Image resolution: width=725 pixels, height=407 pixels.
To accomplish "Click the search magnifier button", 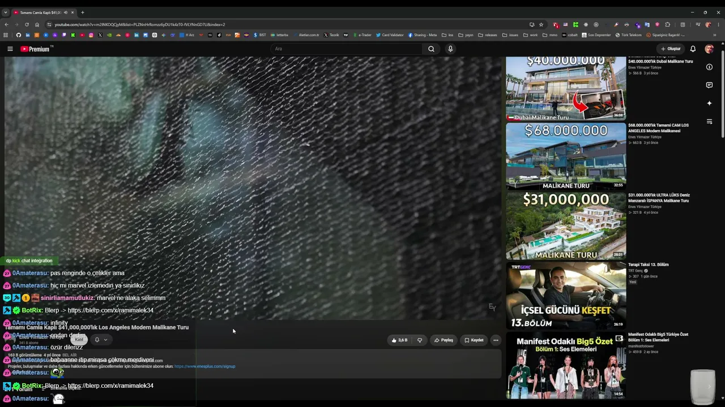I will pos(431,49).
